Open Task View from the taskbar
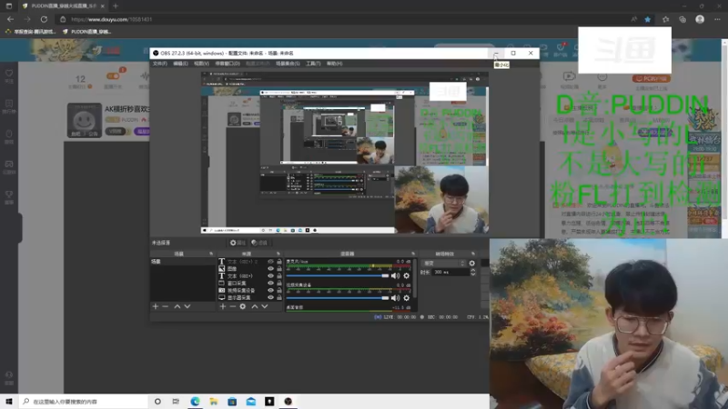 click(176, 402)
